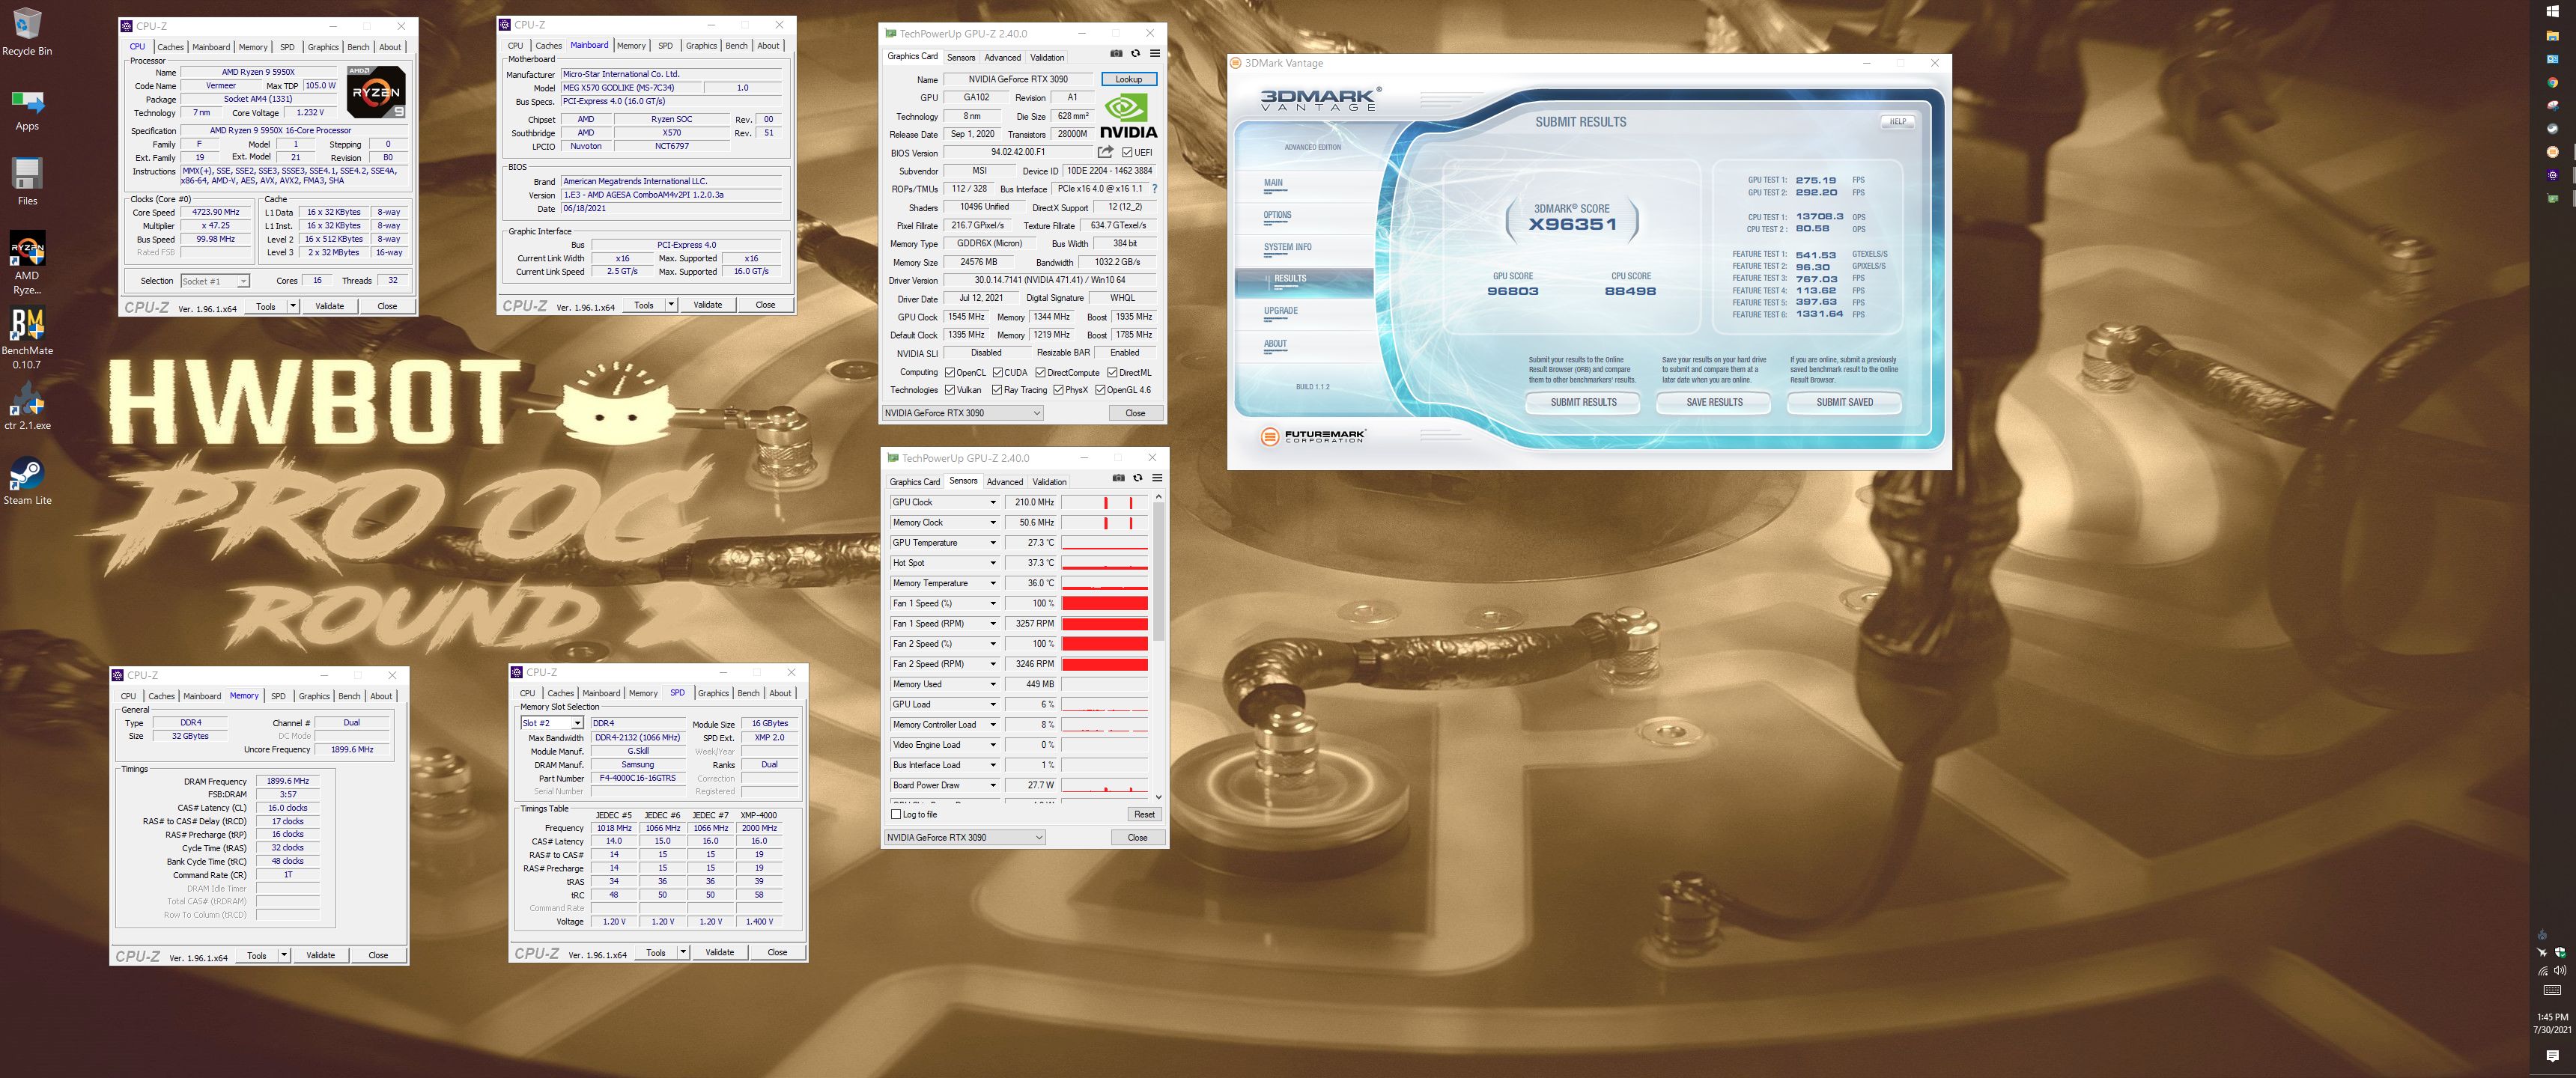Click SUBMIT RESULTS in 3DMark Vantage
Screen dimensions: 2576x1078
click(1583, 402)
